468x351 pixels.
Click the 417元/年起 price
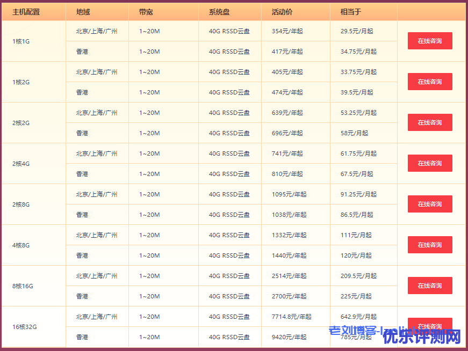(x=287, y=52)
